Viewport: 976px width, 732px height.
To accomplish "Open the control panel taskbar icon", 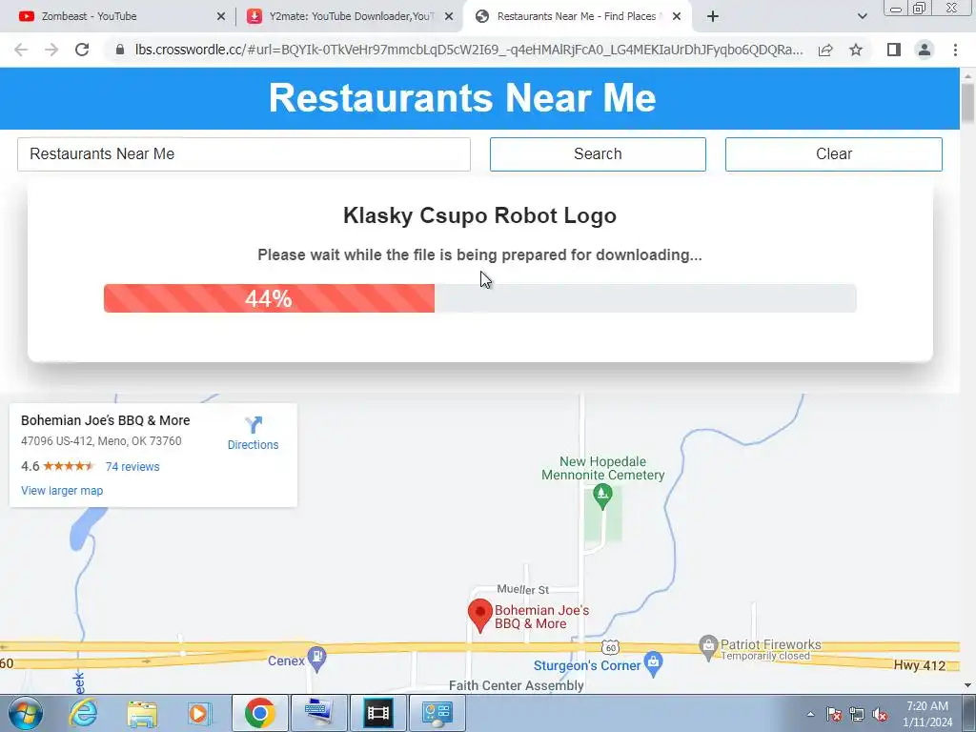I will click(437, 713).
